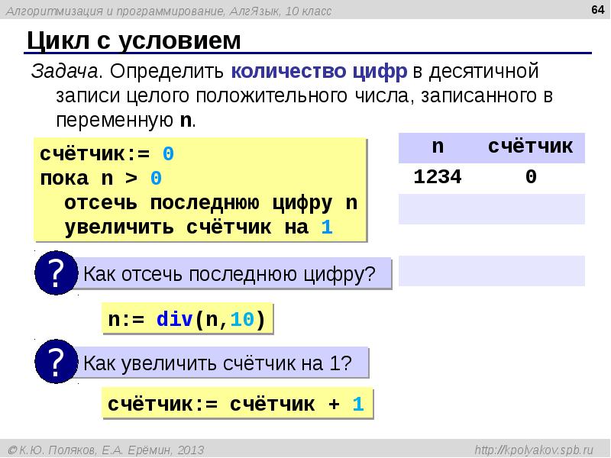Click the bold blue text 'количество цифр'
Screen dimensions: 611x458
click(319, 72)
